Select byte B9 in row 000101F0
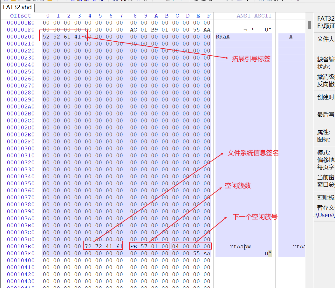Viewport: 335px width, 288px height. coord(154,30)
